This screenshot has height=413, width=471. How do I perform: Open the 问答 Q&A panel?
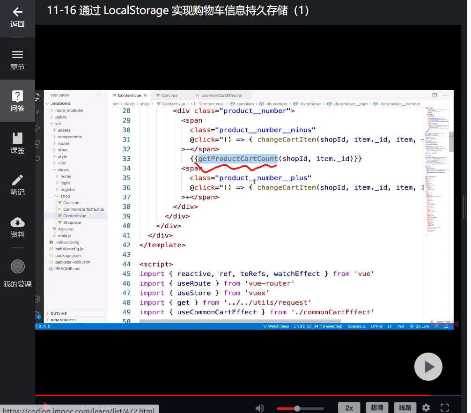click(17, 101)
